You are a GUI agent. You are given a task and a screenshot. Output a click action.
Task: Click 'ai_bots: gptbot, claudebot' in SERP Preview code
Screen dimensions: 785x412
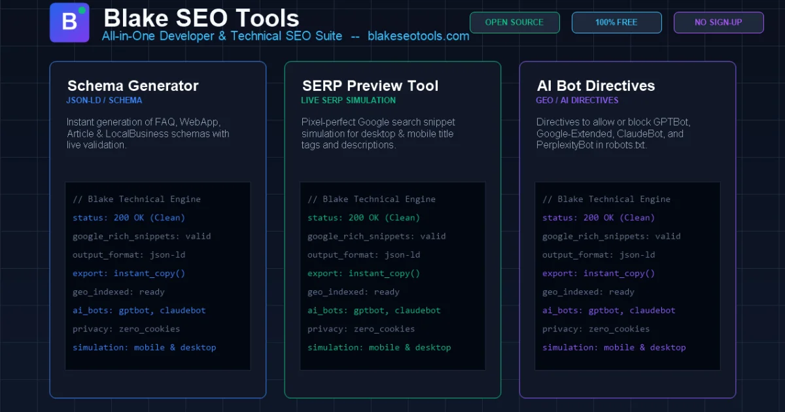[x=374, y=311]
